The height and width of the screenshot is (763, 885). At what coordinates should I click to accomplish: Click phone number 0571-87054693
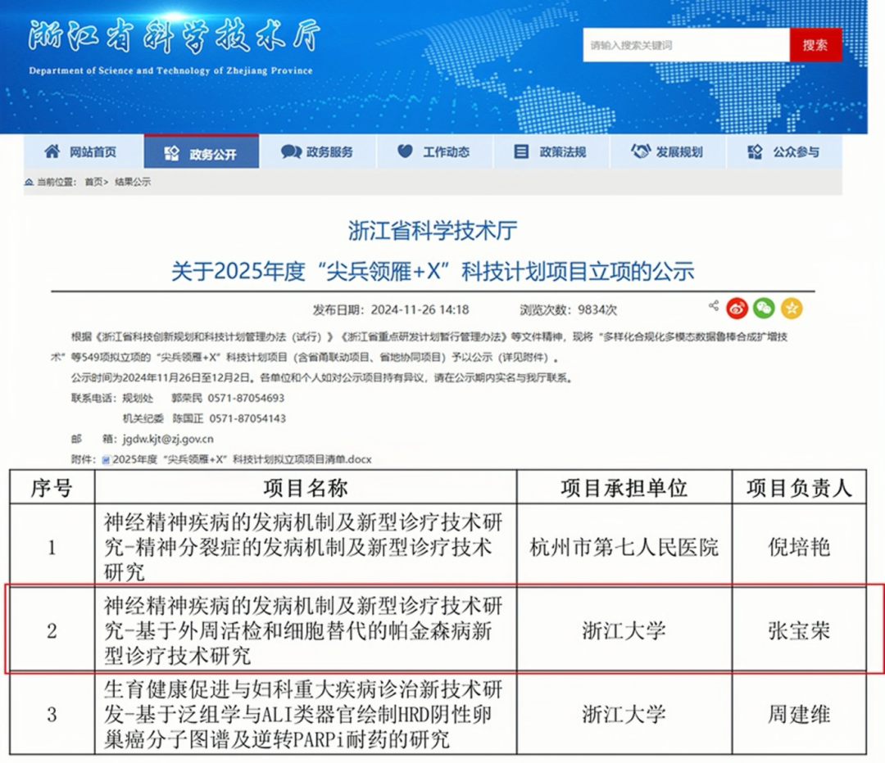(x=246, y=398)
